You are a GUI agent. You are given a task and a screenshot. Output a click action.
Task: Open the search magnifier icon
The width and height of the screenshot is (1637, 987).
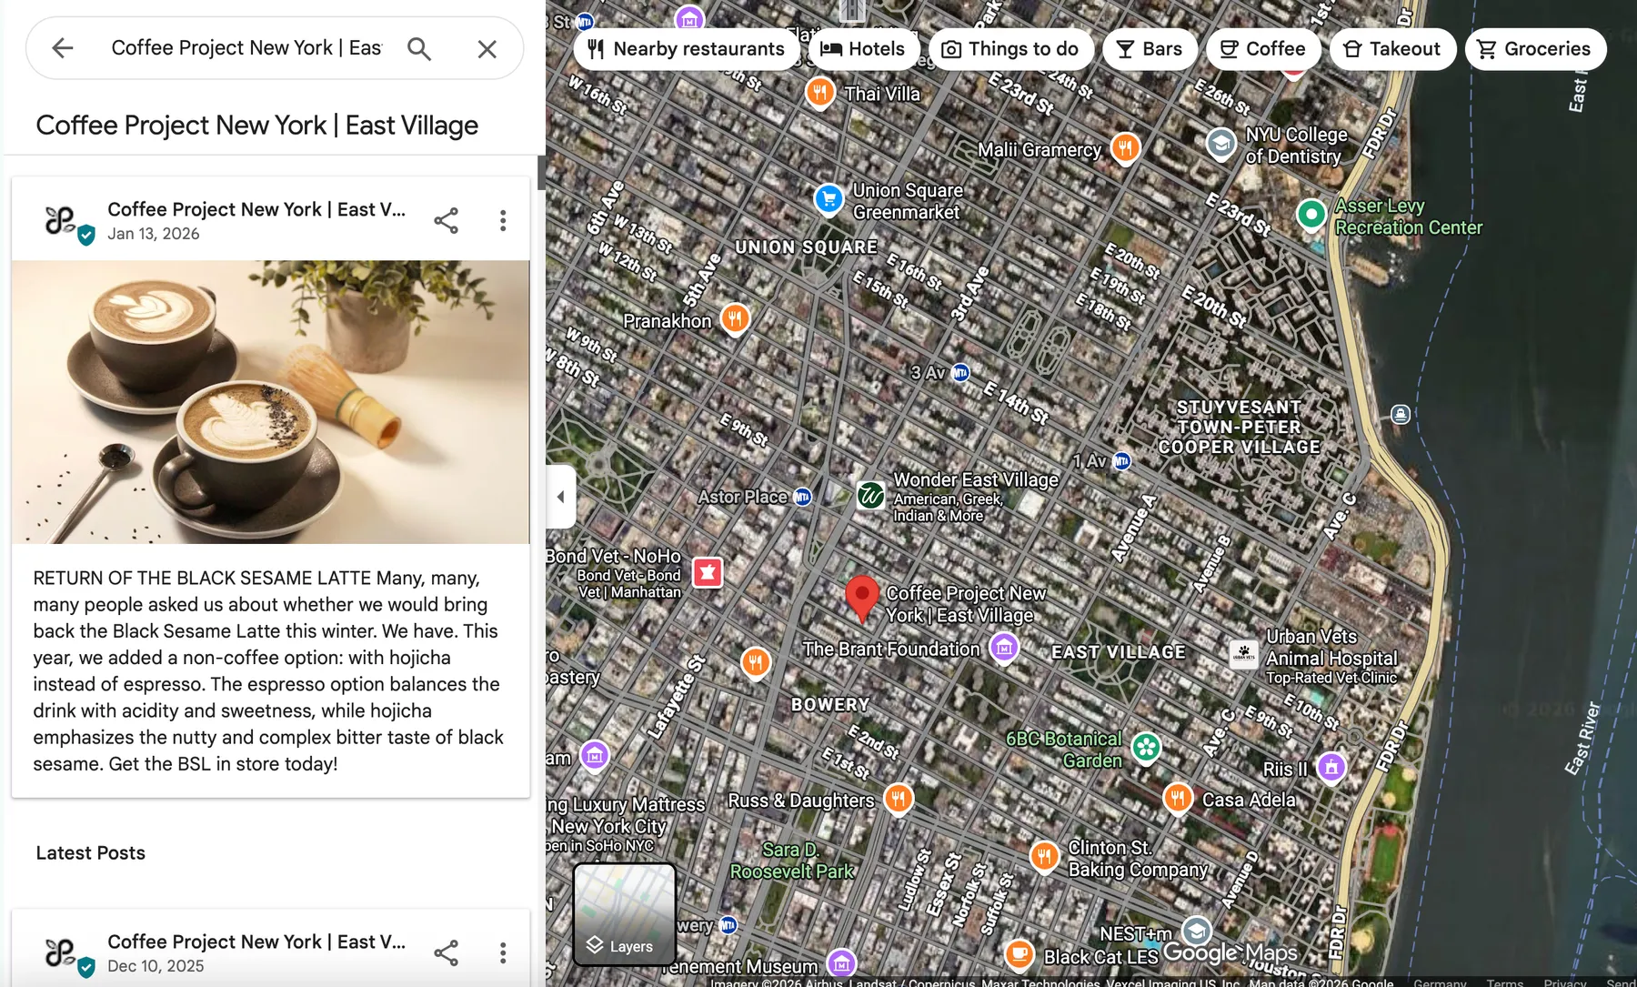[419, 47]
